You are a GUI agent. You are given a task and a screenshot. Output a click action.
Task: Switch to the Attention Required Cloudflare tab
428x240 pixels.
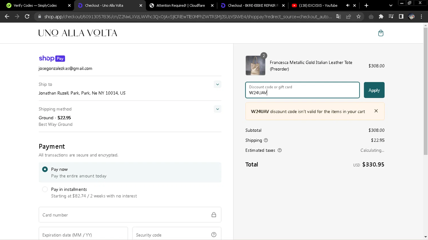click(x=181, y=5)
